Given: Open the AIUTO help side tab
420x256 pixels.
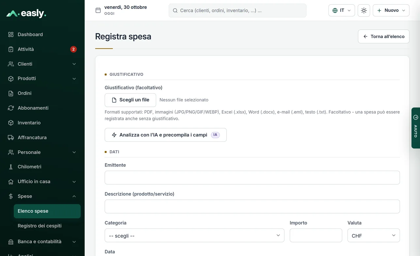Looking at the screenshot, I should click(x=416, y=128).
